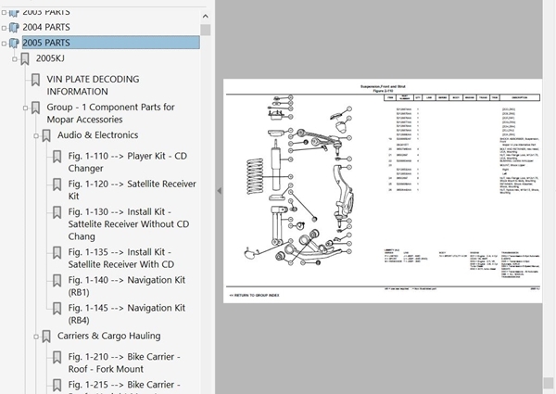This screenshot has width=556, height=394.
Task: Open the Carriers & Cargo Hauling bookmark
Action: click(x=108, y=336)
